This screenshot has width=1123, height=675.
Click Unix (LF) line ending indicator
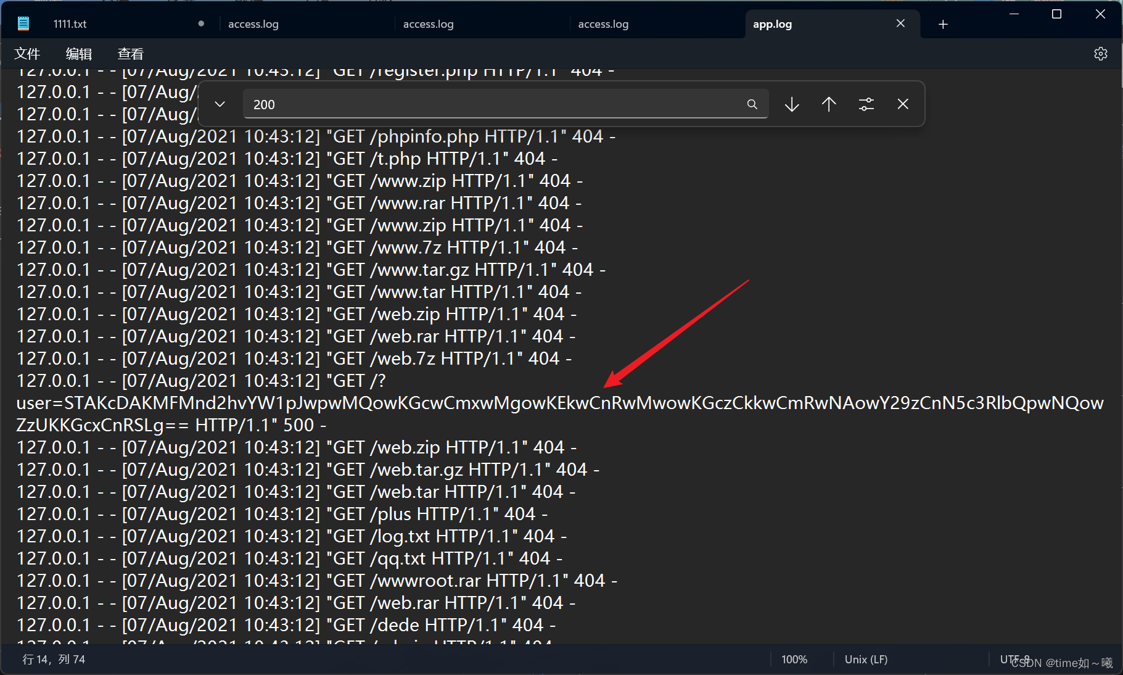pyautogui.click(x=866, y=660)
